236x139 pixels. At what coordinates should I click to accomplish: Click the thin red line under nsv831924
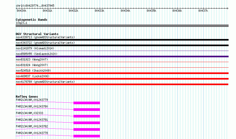pos(122,67)
